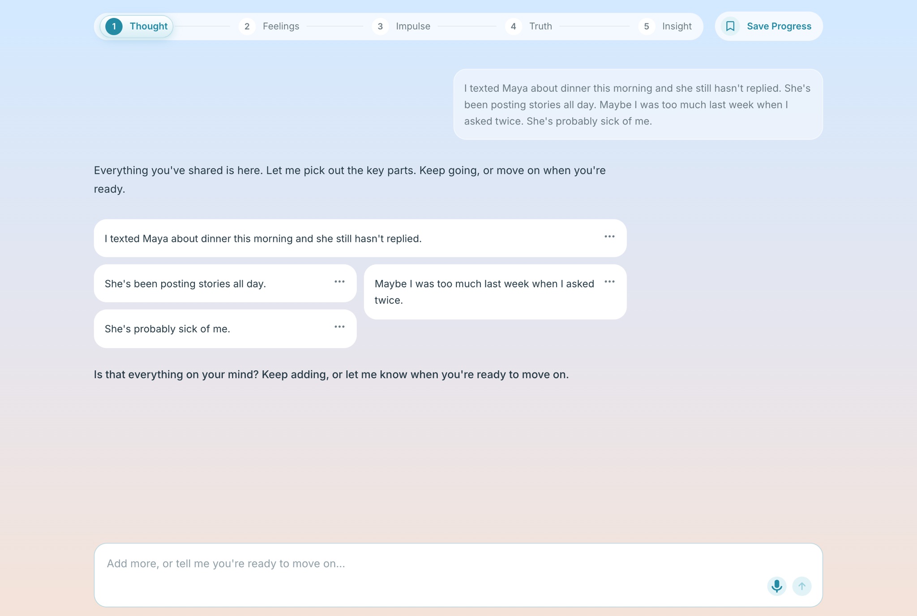Go to the Impulse step
917x616 pixels.
[401, 26]
